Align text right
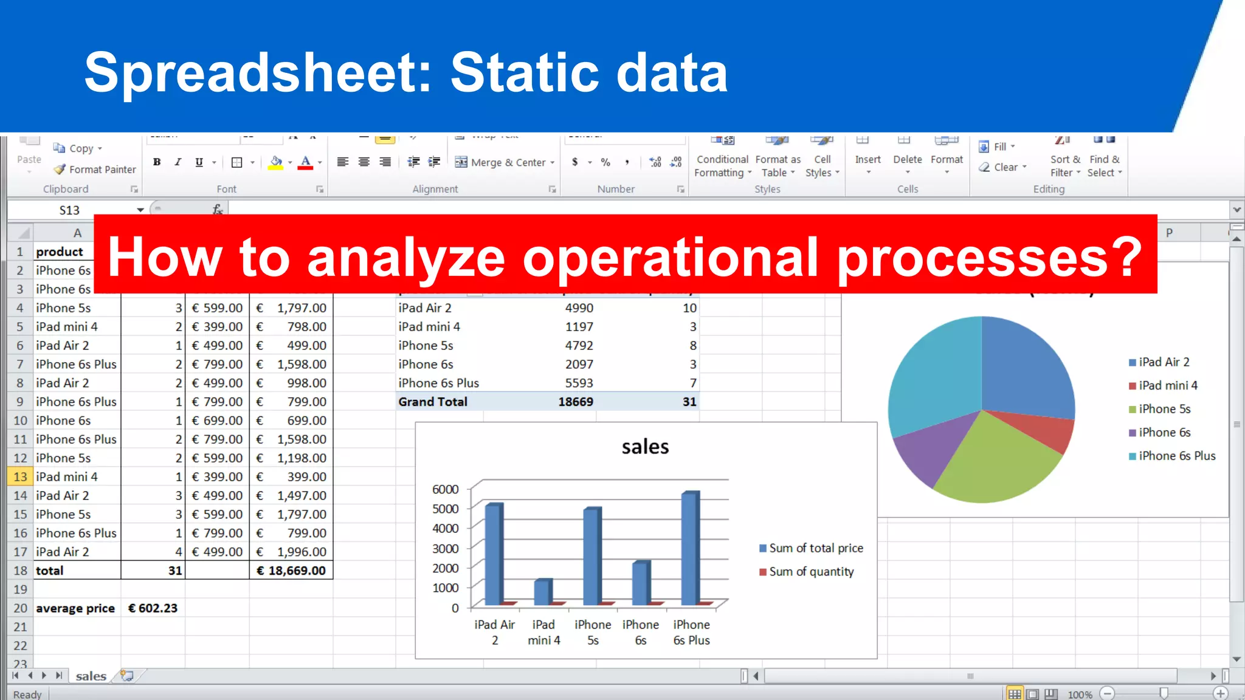 click(x=385, y=162)
